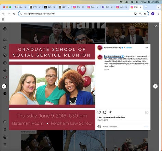
Task: Bookmark this page with the star icon
Action: coord(145,14)
